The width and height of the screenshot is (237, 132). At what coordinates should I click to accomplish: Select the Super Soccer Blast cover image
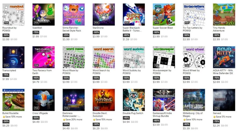coord(164,14)
